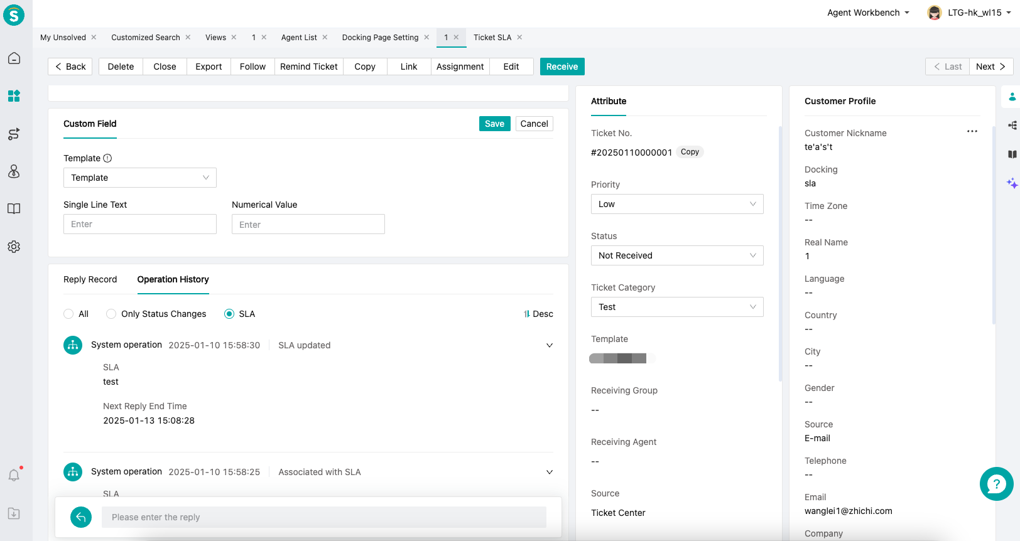The height and width of the screenshot is (541, 1020).
Task: Click the Remind Ticket button
Action: [x=309, y=67]
